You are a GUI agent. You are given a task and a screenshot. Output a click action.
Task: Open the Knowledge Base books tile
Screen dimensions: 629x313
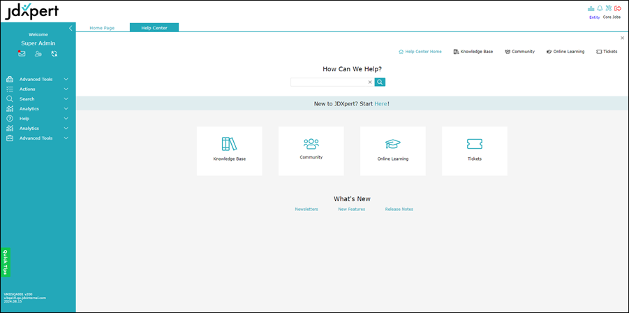click(230, 150)
